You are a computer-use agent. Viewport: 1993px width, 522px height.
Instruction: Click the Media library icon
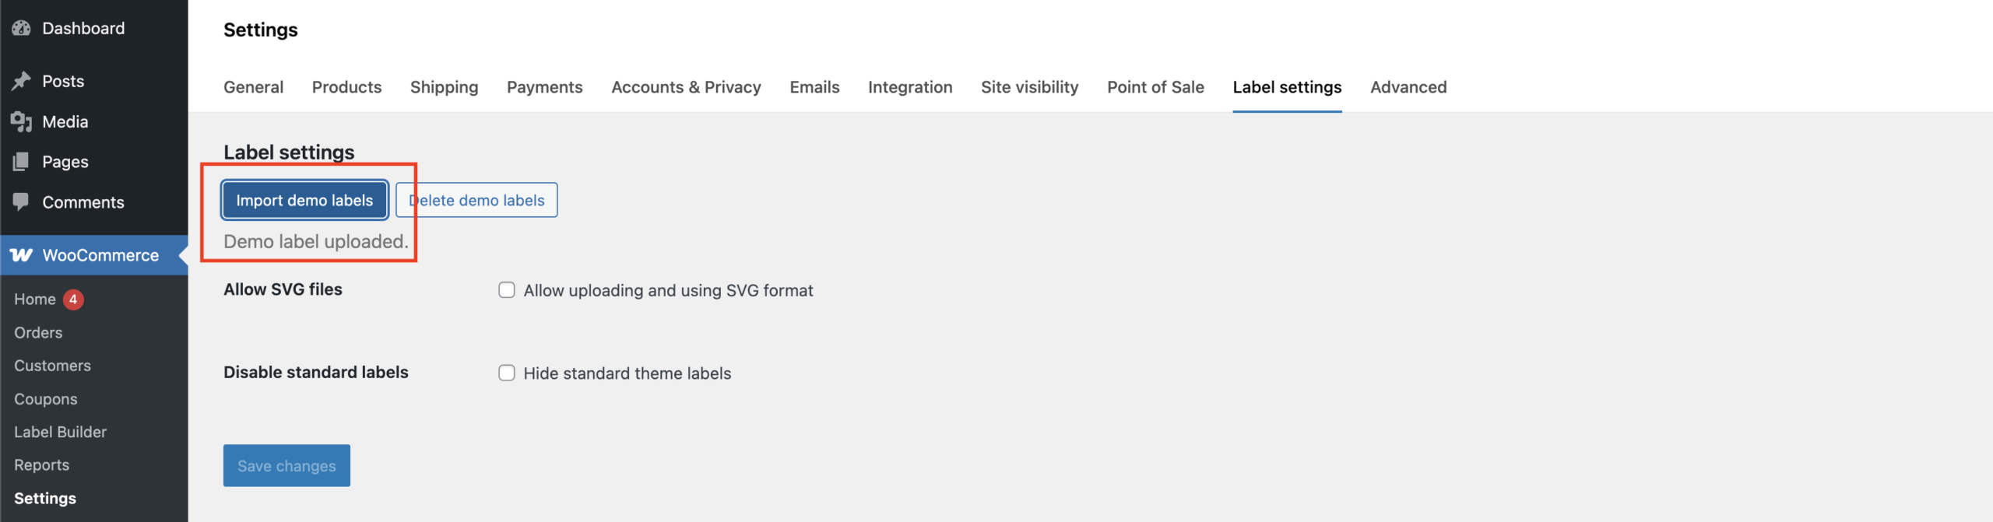[21, 121]
